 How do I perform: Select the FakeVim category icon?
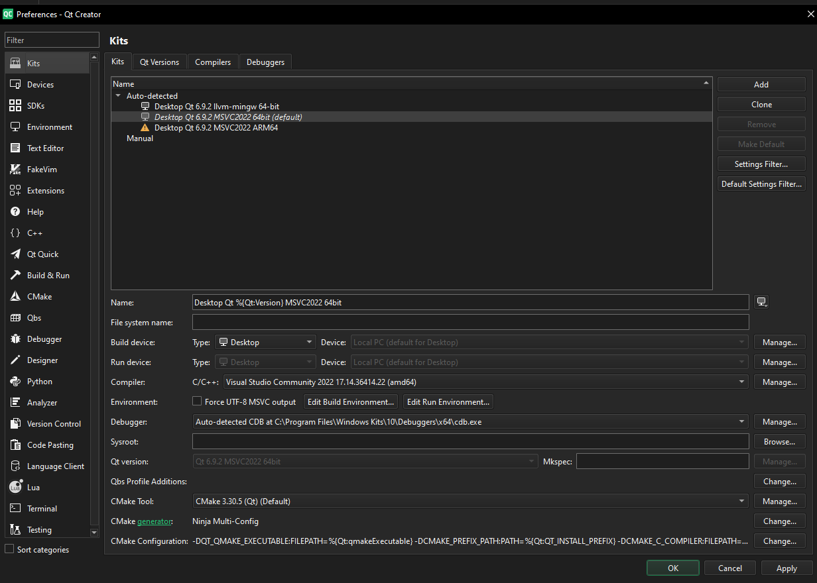pos(15,169)
